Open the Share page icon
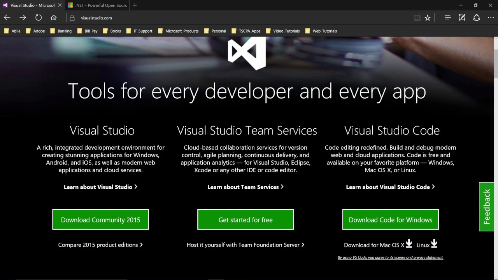The width and height of the screenshot is (498, 280). (x=477, y=17)
